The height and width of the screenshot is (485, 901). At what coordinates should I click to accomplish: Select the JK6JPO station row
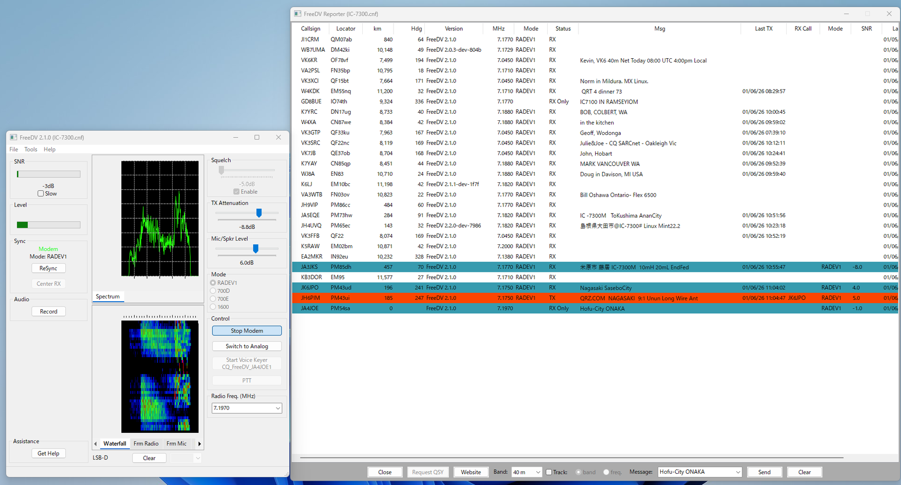tap(595, 287)
